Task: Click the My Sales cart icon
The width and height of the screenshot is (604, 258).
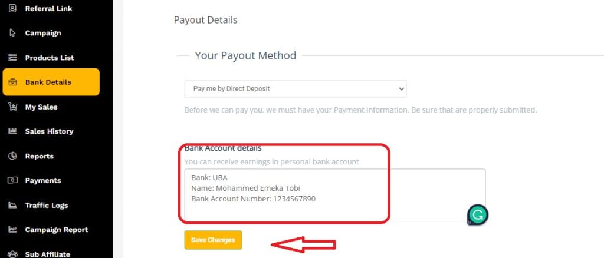Action: (13, 107)
